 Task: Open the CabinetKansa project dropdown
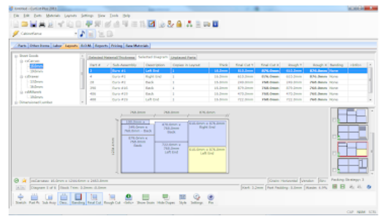(x=76, y=34)
